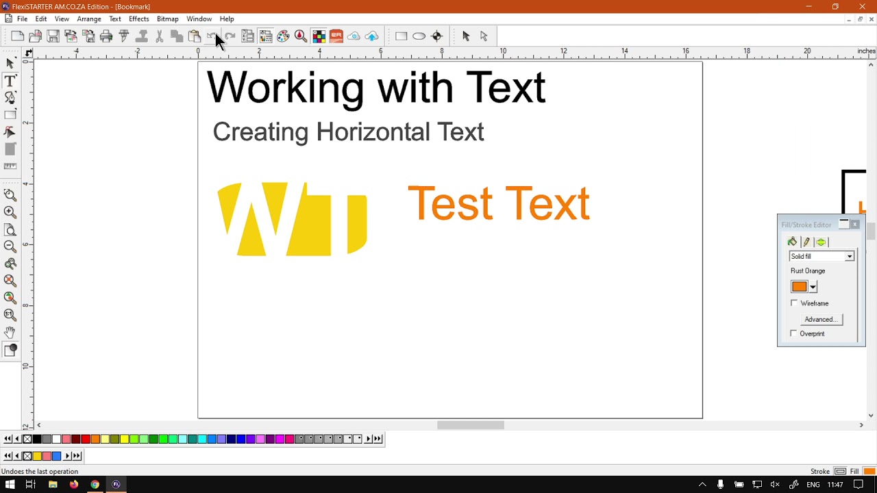The width and height of the screenshot is (877, 493).
Task: Click the Zoom Out magnifier tool
Action: [x=10, y=246]
